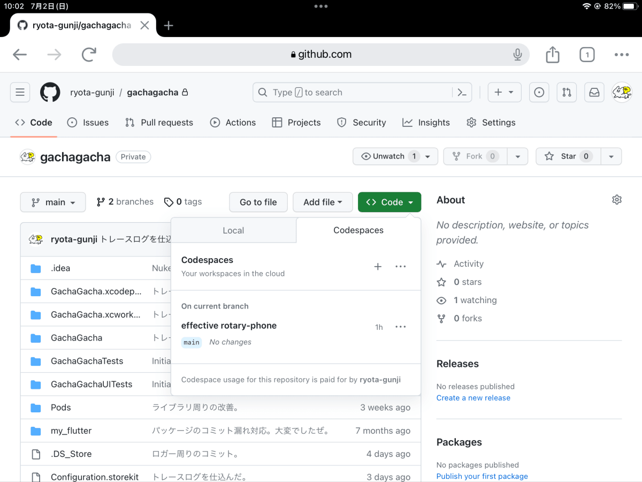
Task: Open the hamburger navigation menu
Action: [20, 93]
